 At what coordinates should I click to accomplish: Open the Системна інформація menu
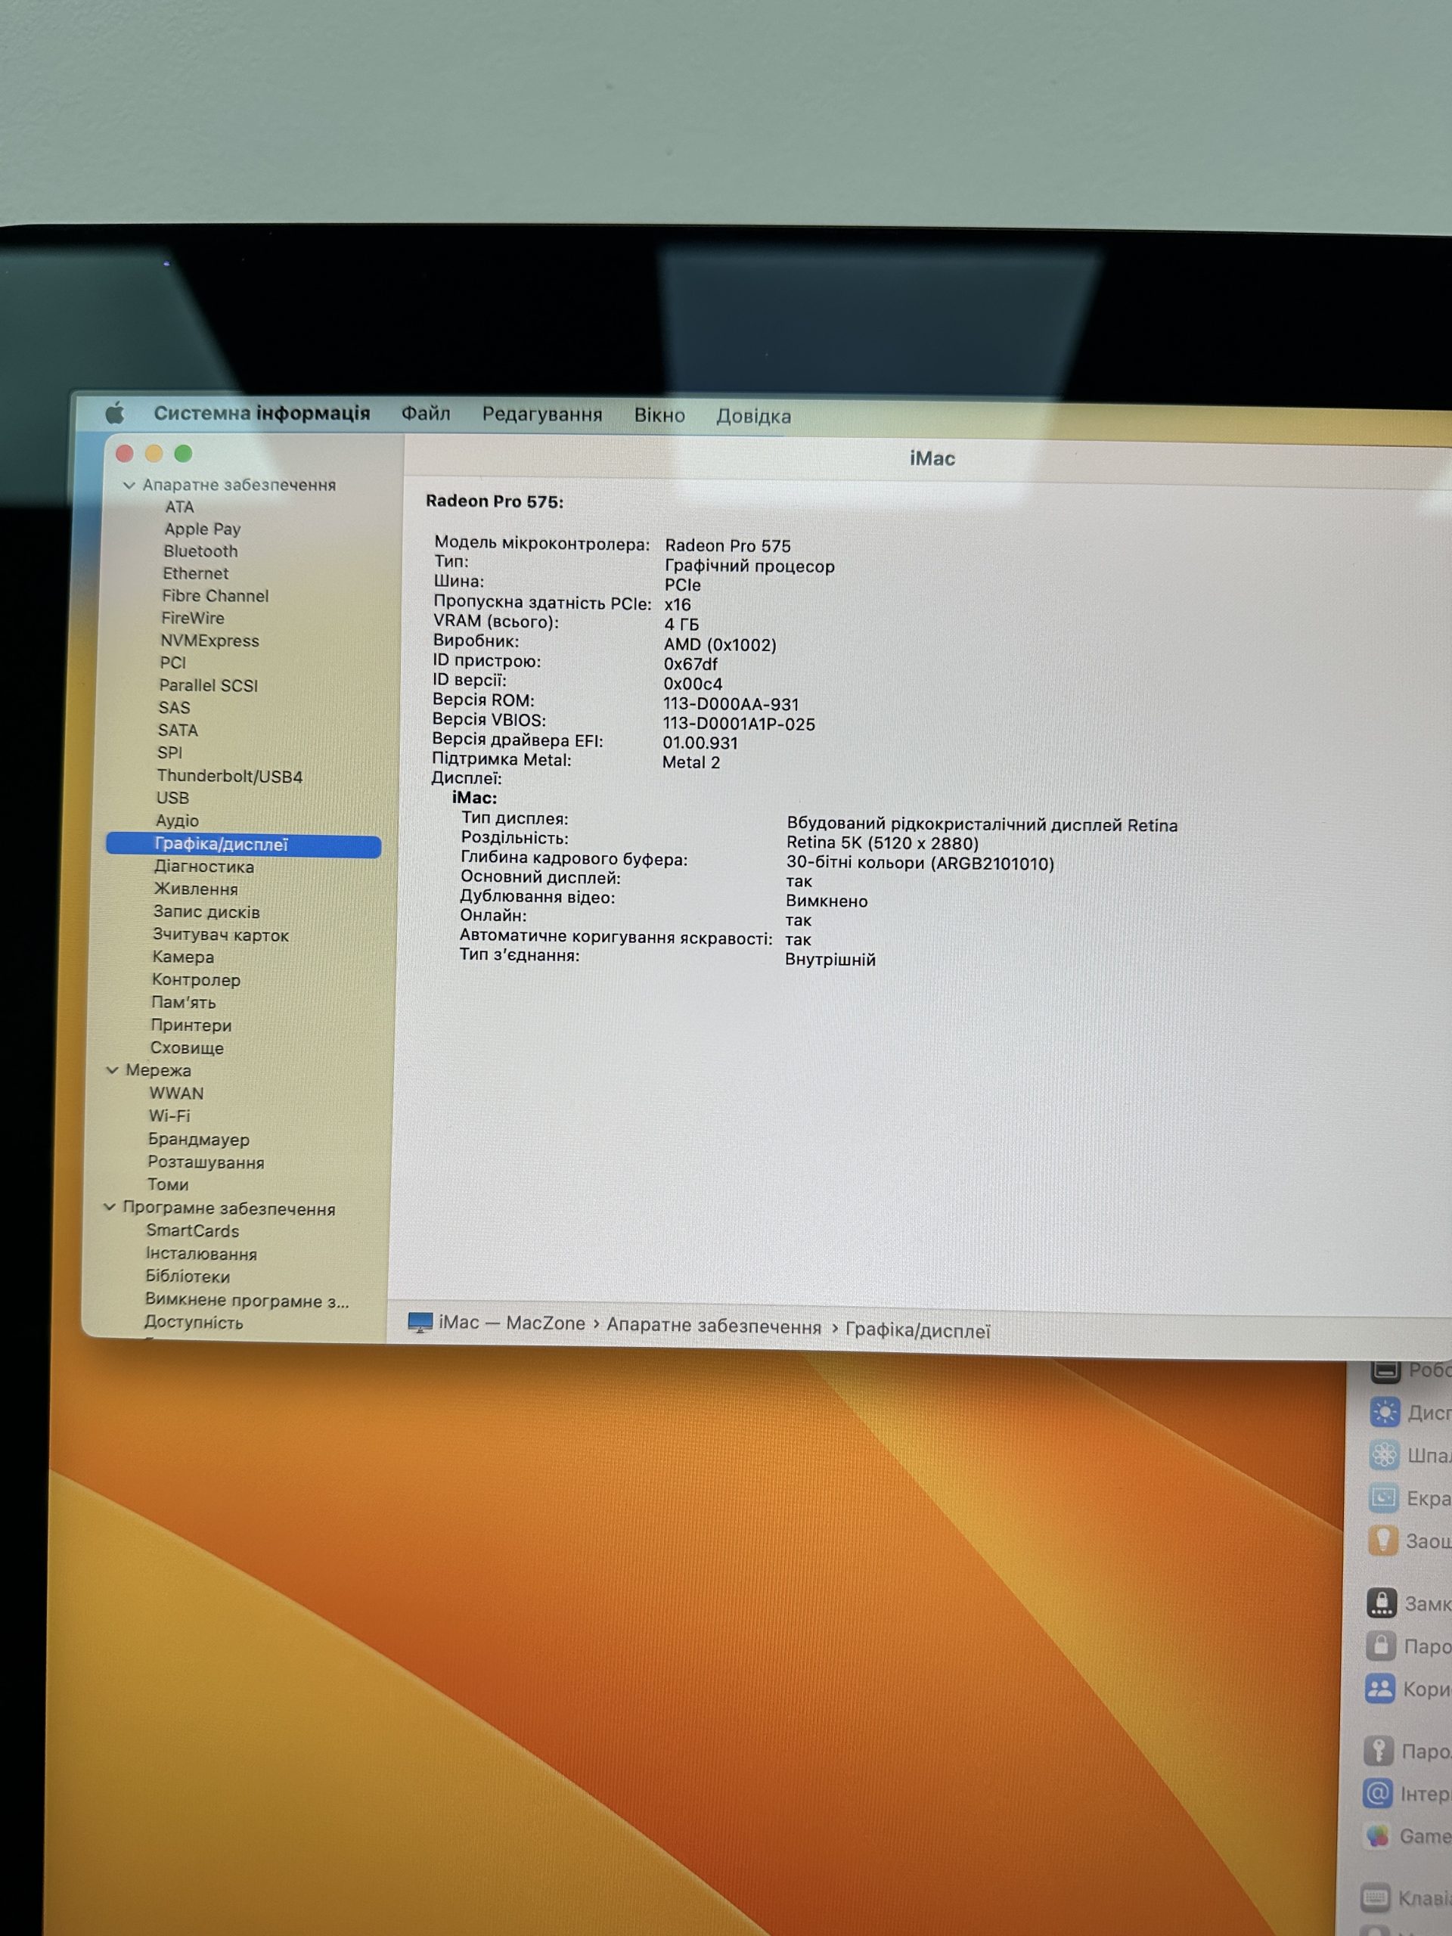pyautogui.click(x=262, y=413)
